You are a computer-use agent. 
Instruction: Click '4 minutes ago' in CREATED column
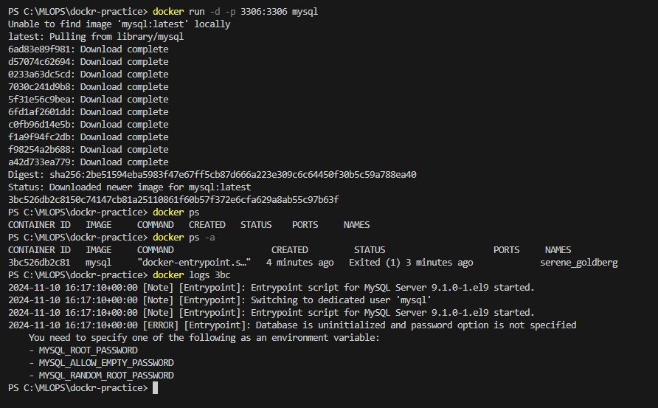[300, 263]
